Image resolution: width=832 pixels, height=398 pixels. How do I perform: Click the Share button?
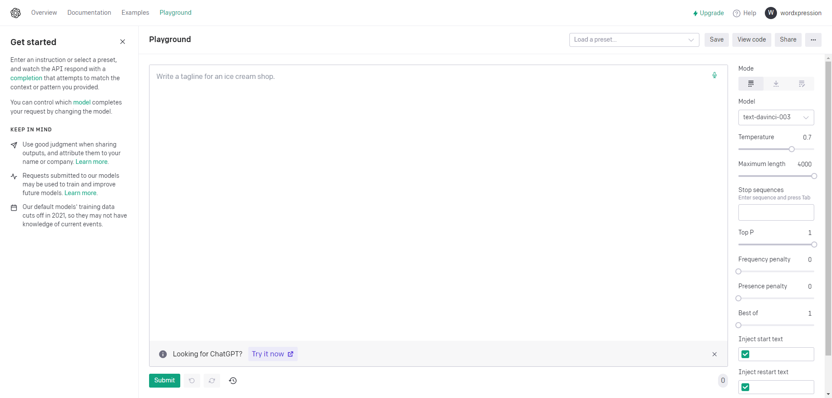click(788, 40)
